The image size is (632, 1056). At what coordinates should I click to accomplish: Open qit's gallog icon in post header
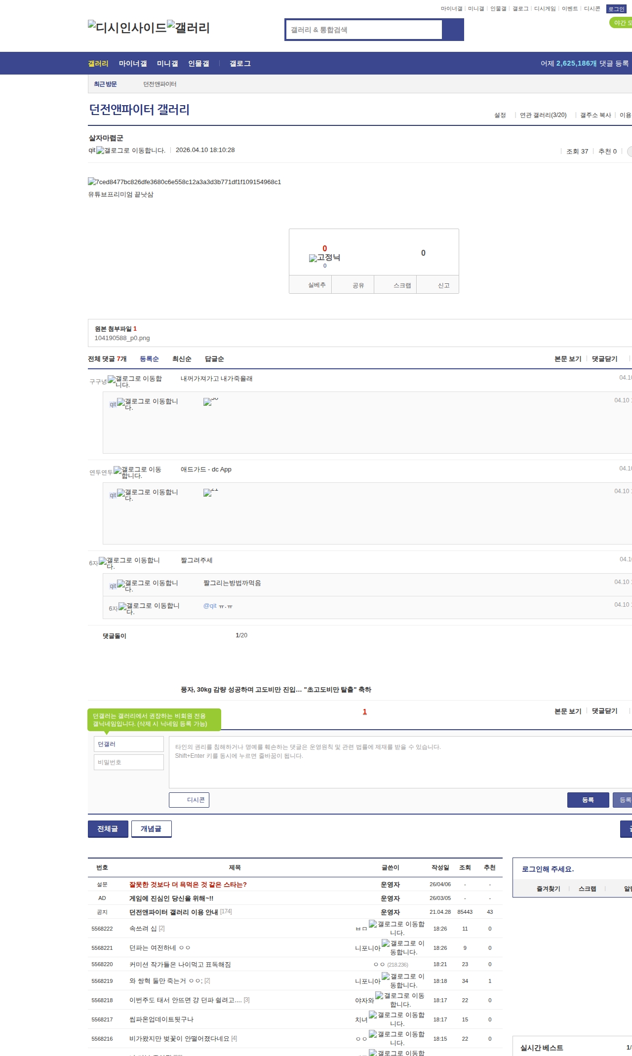click(130, 151)
